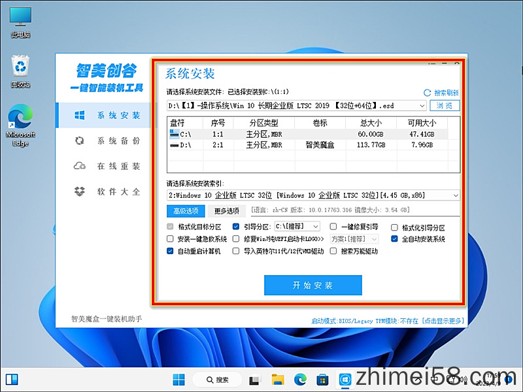Enable 导入英特尔11代/12代VMD驱动 checkbox

click(x=236, y=251)
